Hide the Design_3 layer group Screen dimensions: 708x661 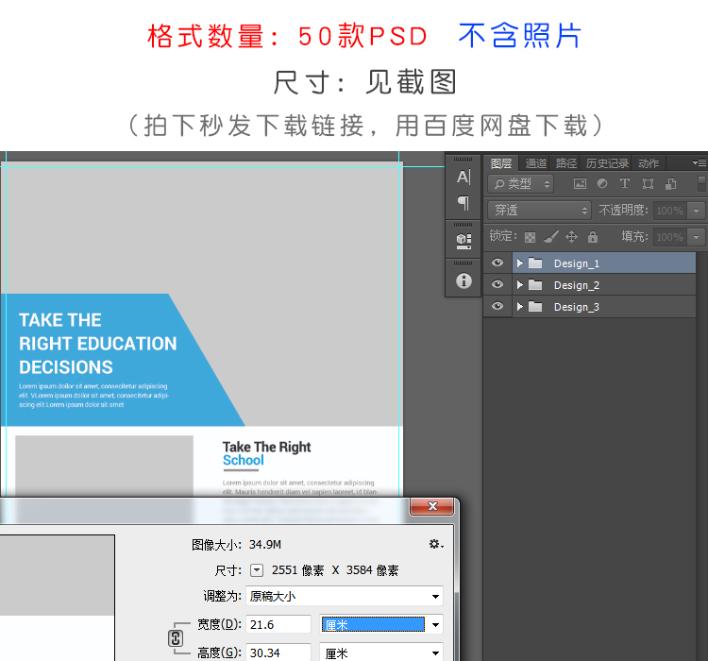pos(497,307)
